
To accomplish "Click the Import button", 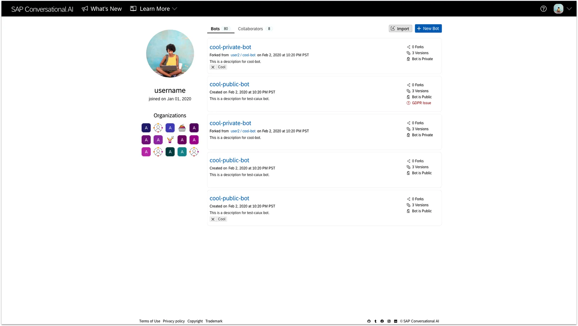I will point(400,29).
